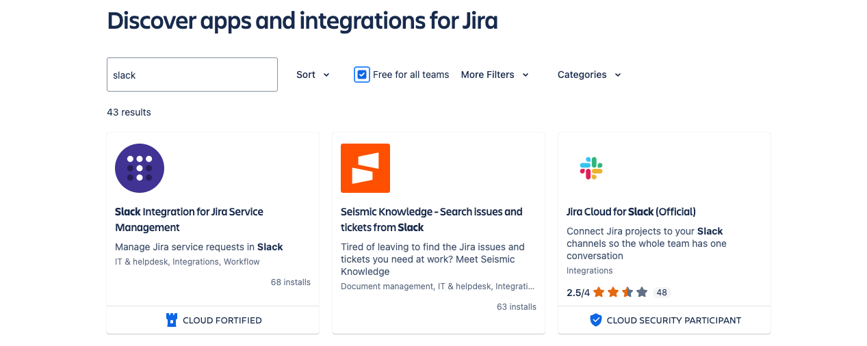Open the colorful Slack logo icon
The image size is (867, 346).
(x=591, y=168)
